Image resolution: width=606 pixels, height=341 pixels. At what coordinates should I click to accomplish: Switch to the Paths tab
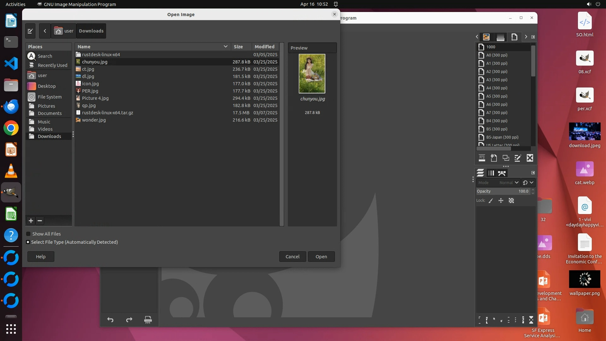pyautogui.click(x=502, y=173)
